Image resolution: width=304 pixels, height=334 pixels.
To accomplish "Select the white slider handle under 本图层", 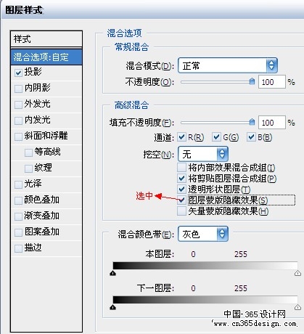I will tap(297, 273).
